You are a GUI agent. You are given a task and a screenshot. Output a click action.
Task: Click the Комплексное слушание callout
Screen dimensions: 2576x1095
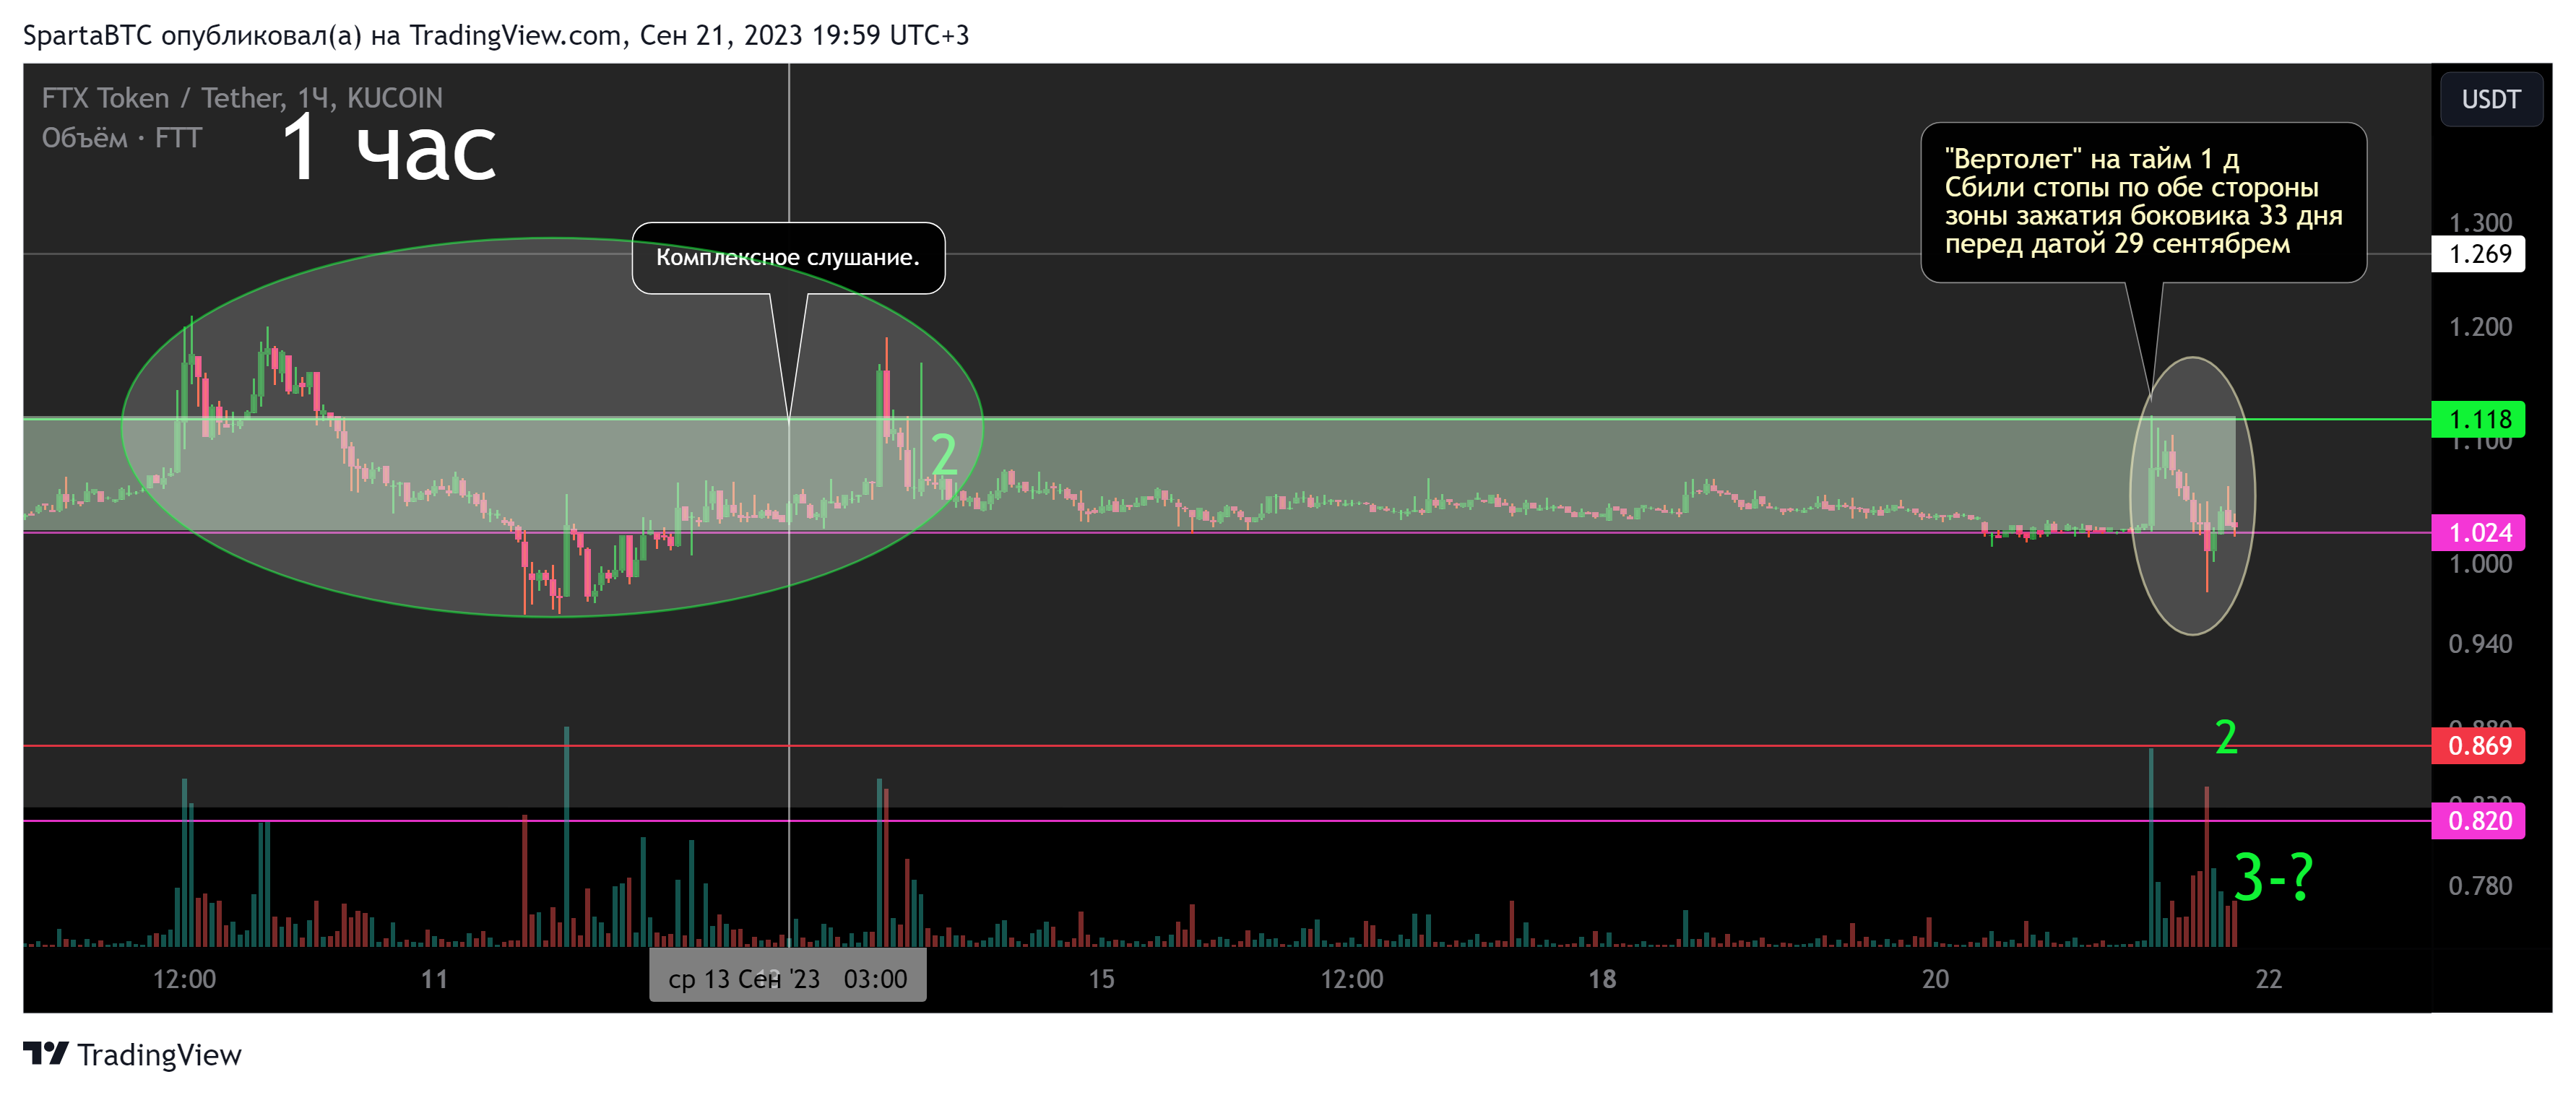pyautogui.click(x=788, y=258)
